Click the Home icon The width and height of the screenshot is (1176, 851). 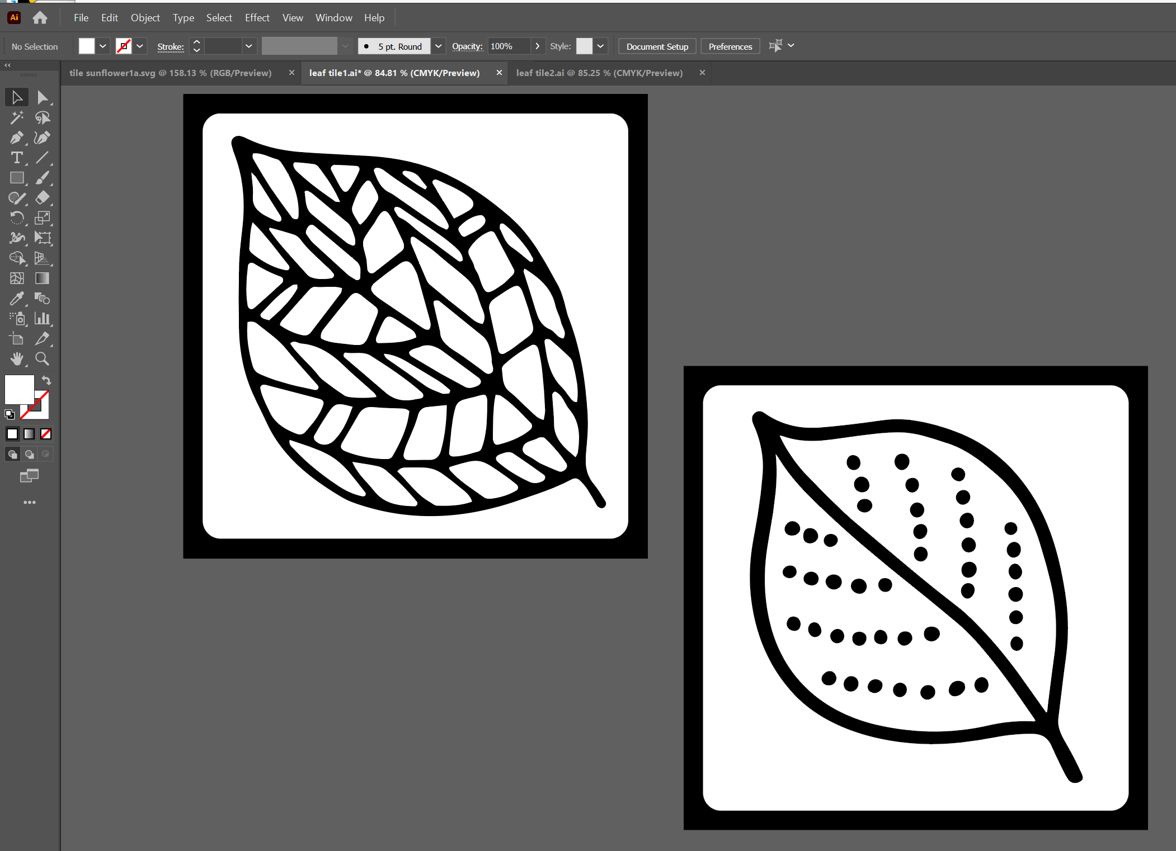pos(40,18)
